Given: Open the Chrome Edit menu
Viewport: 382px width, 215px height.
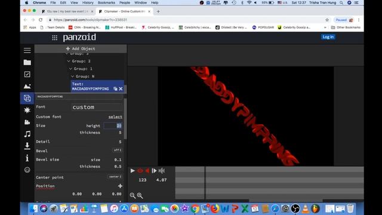Looking at the screenshot, I should [x=63, y=2].
